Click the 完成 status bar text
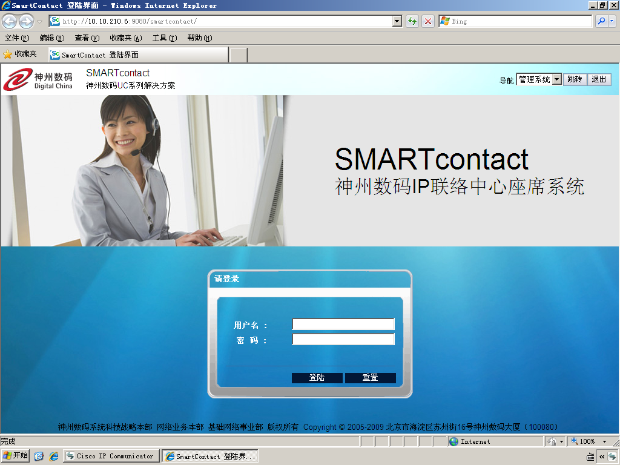This screenshot has height=465, width=620. (8, 441)
